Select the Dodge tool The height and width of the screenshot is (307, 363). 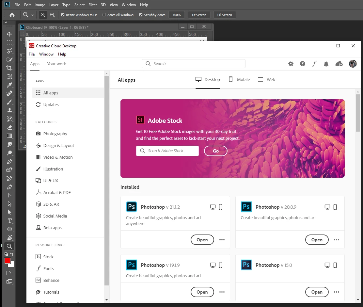tap(9, 153)
